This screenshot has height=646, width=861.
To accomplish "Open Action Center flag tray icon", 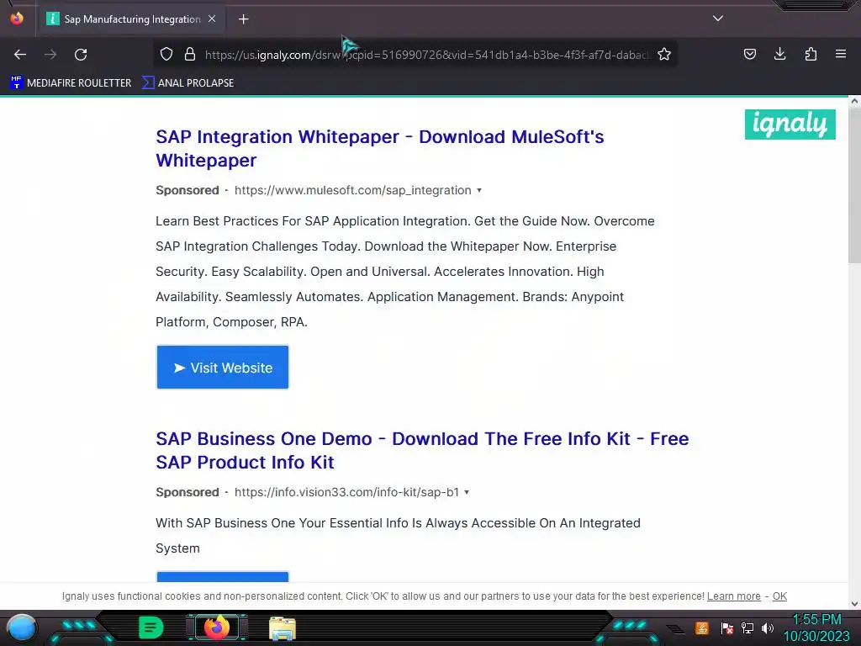I will click(x=726, y=628).
